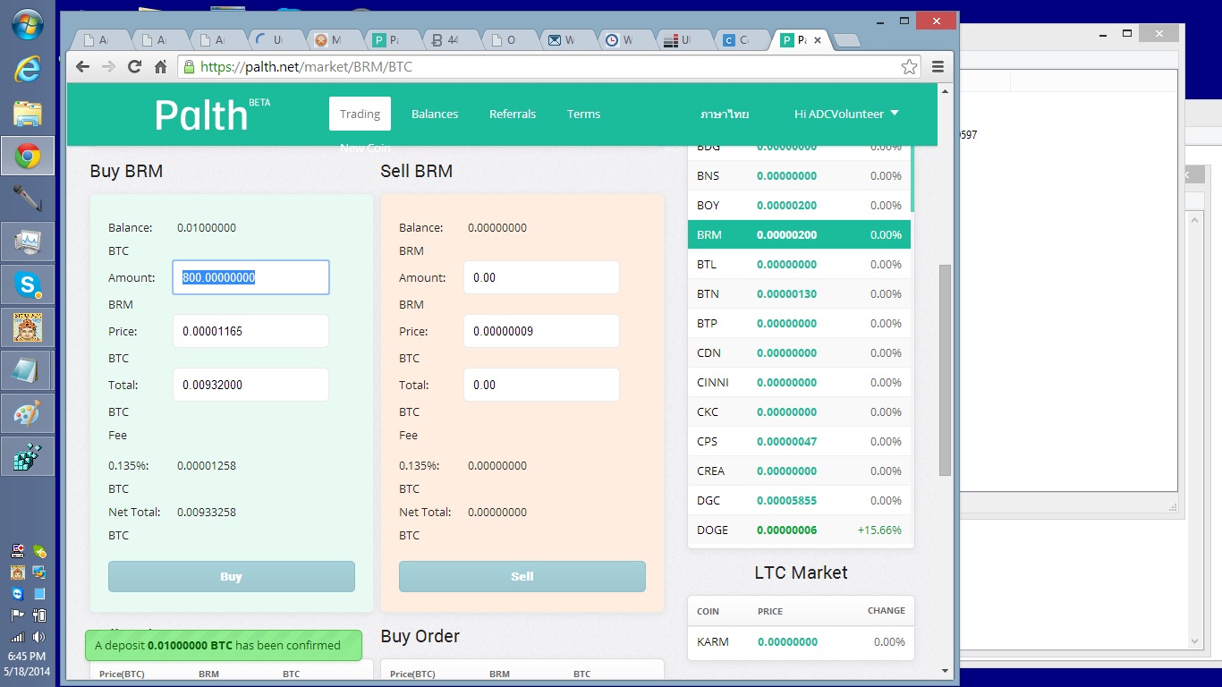Select the DOGE coin row

tap(800, 530)
